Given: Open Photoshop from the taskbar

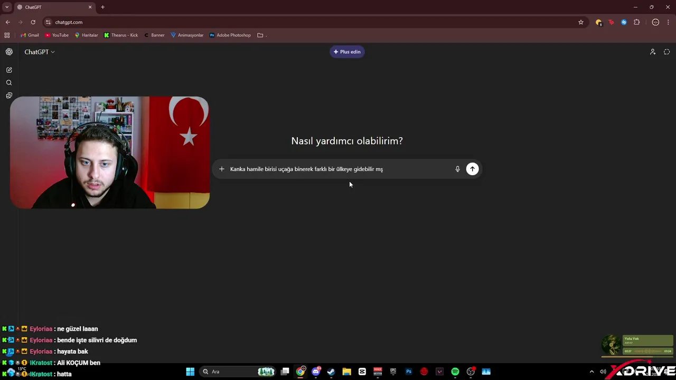Looking at the screenshot, I should click(x=408, y=372).
